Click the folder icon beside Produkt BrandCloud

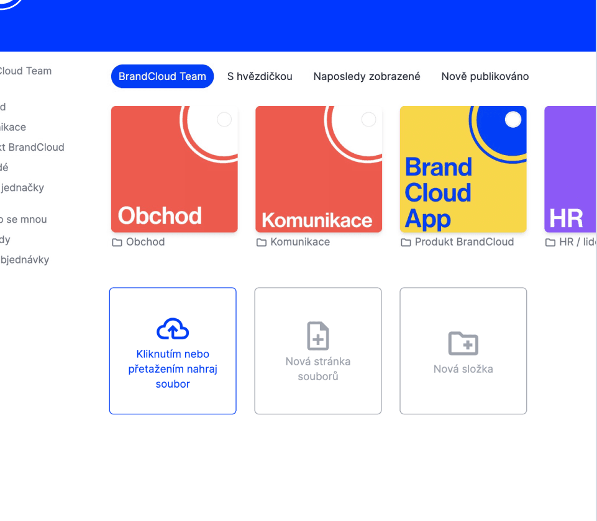pos(406,242)
